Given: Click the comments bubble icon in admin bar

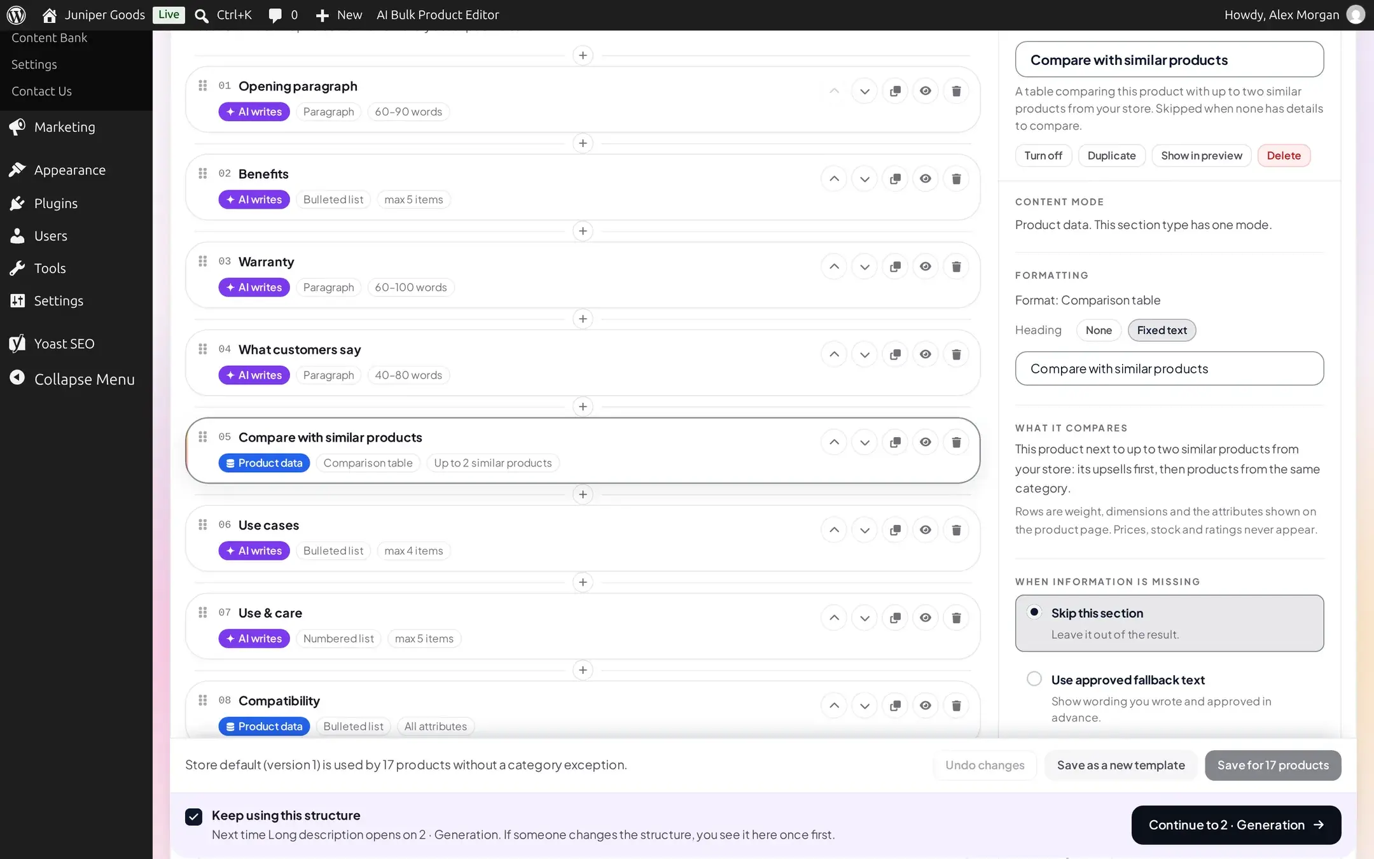Looking at the screenshot, I should (275, 15).
